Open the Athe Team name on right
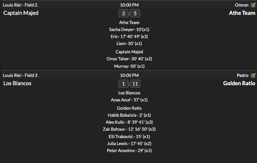The width and height of the screenshot is (257, 163). (242, 13)
